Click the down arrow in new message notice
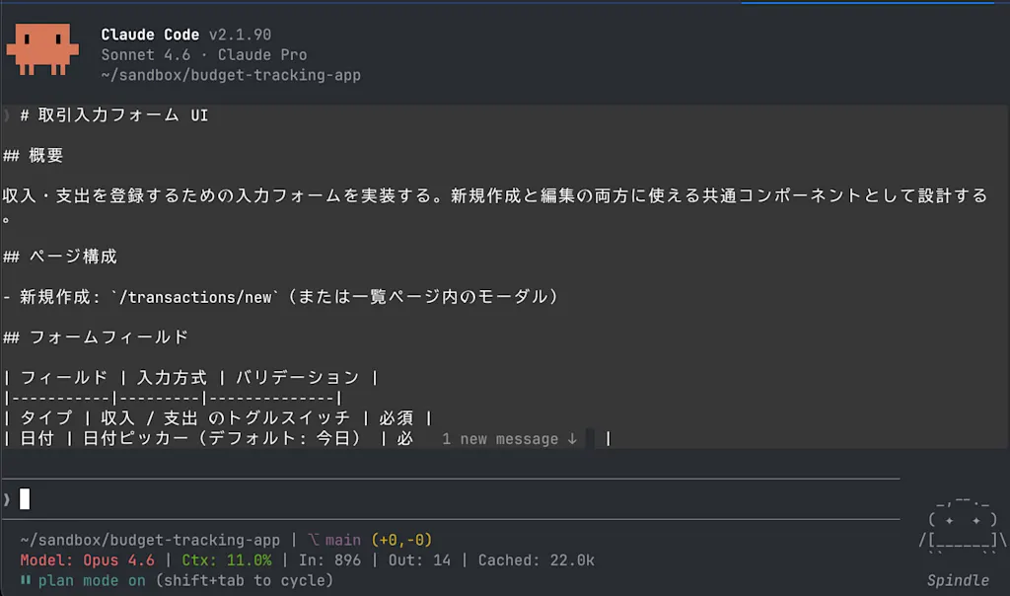 (572, 439)
